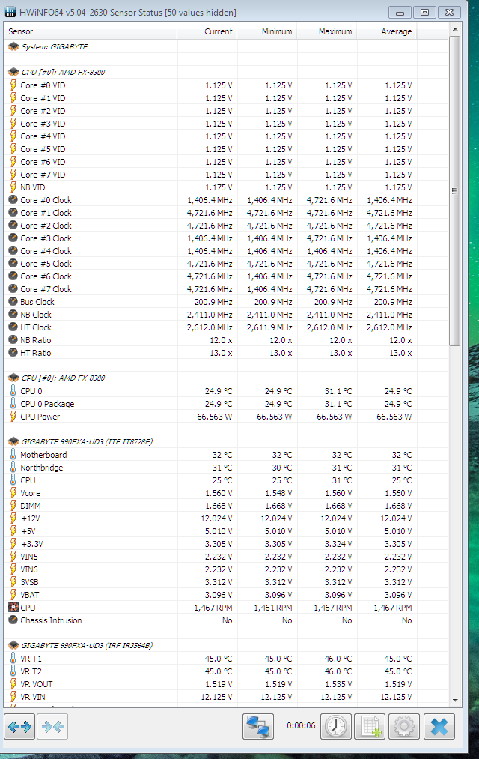Click the Chassis Intrusion icon

point(13,620)
